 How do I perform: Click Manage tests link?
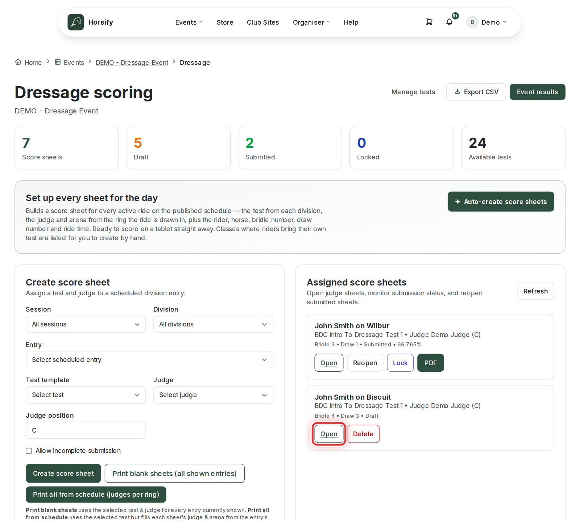(x=413, y=92)
